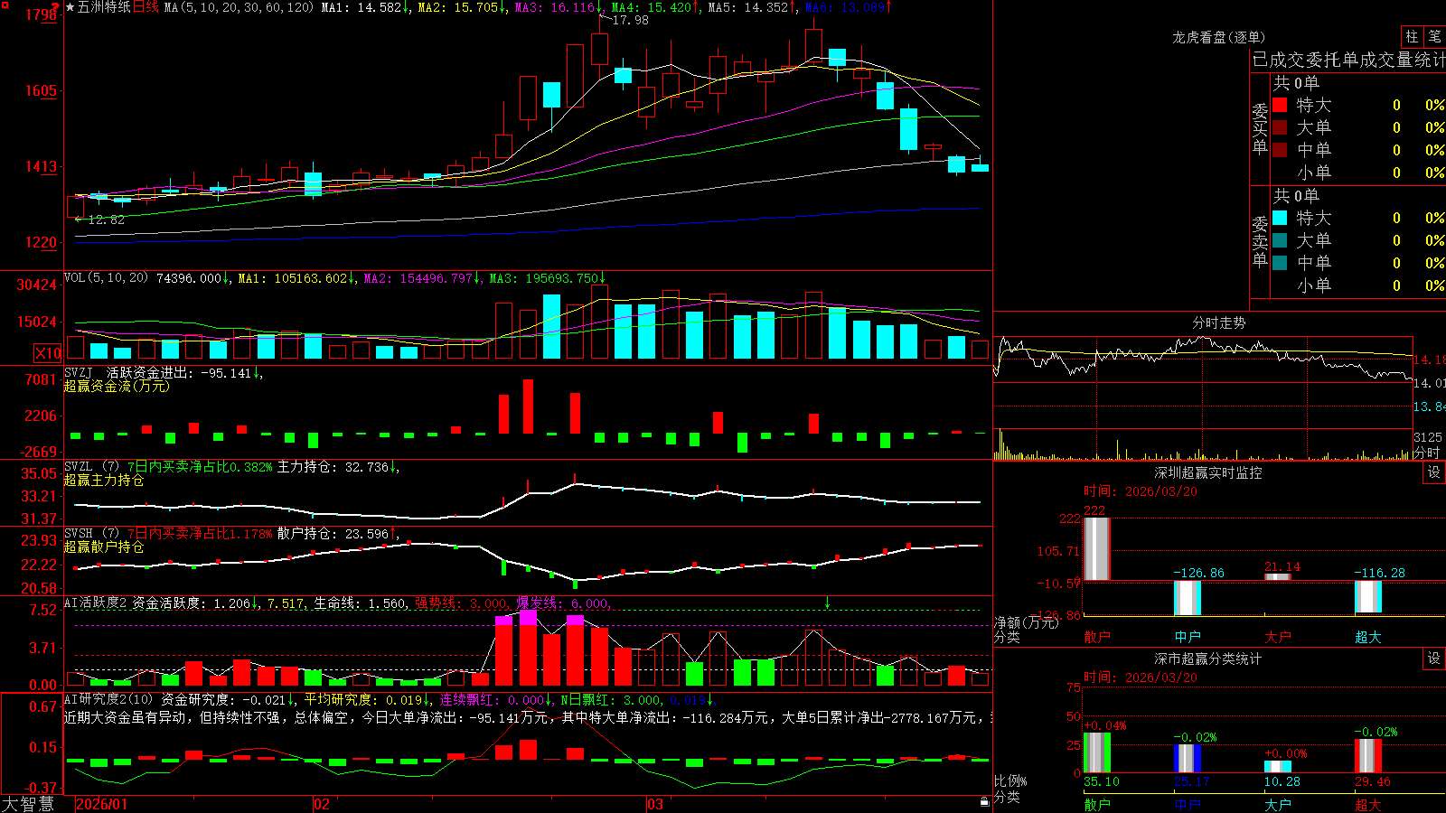
Task: Click the 爆发线: 6.000 label
Action: click(x=562, y=603)
